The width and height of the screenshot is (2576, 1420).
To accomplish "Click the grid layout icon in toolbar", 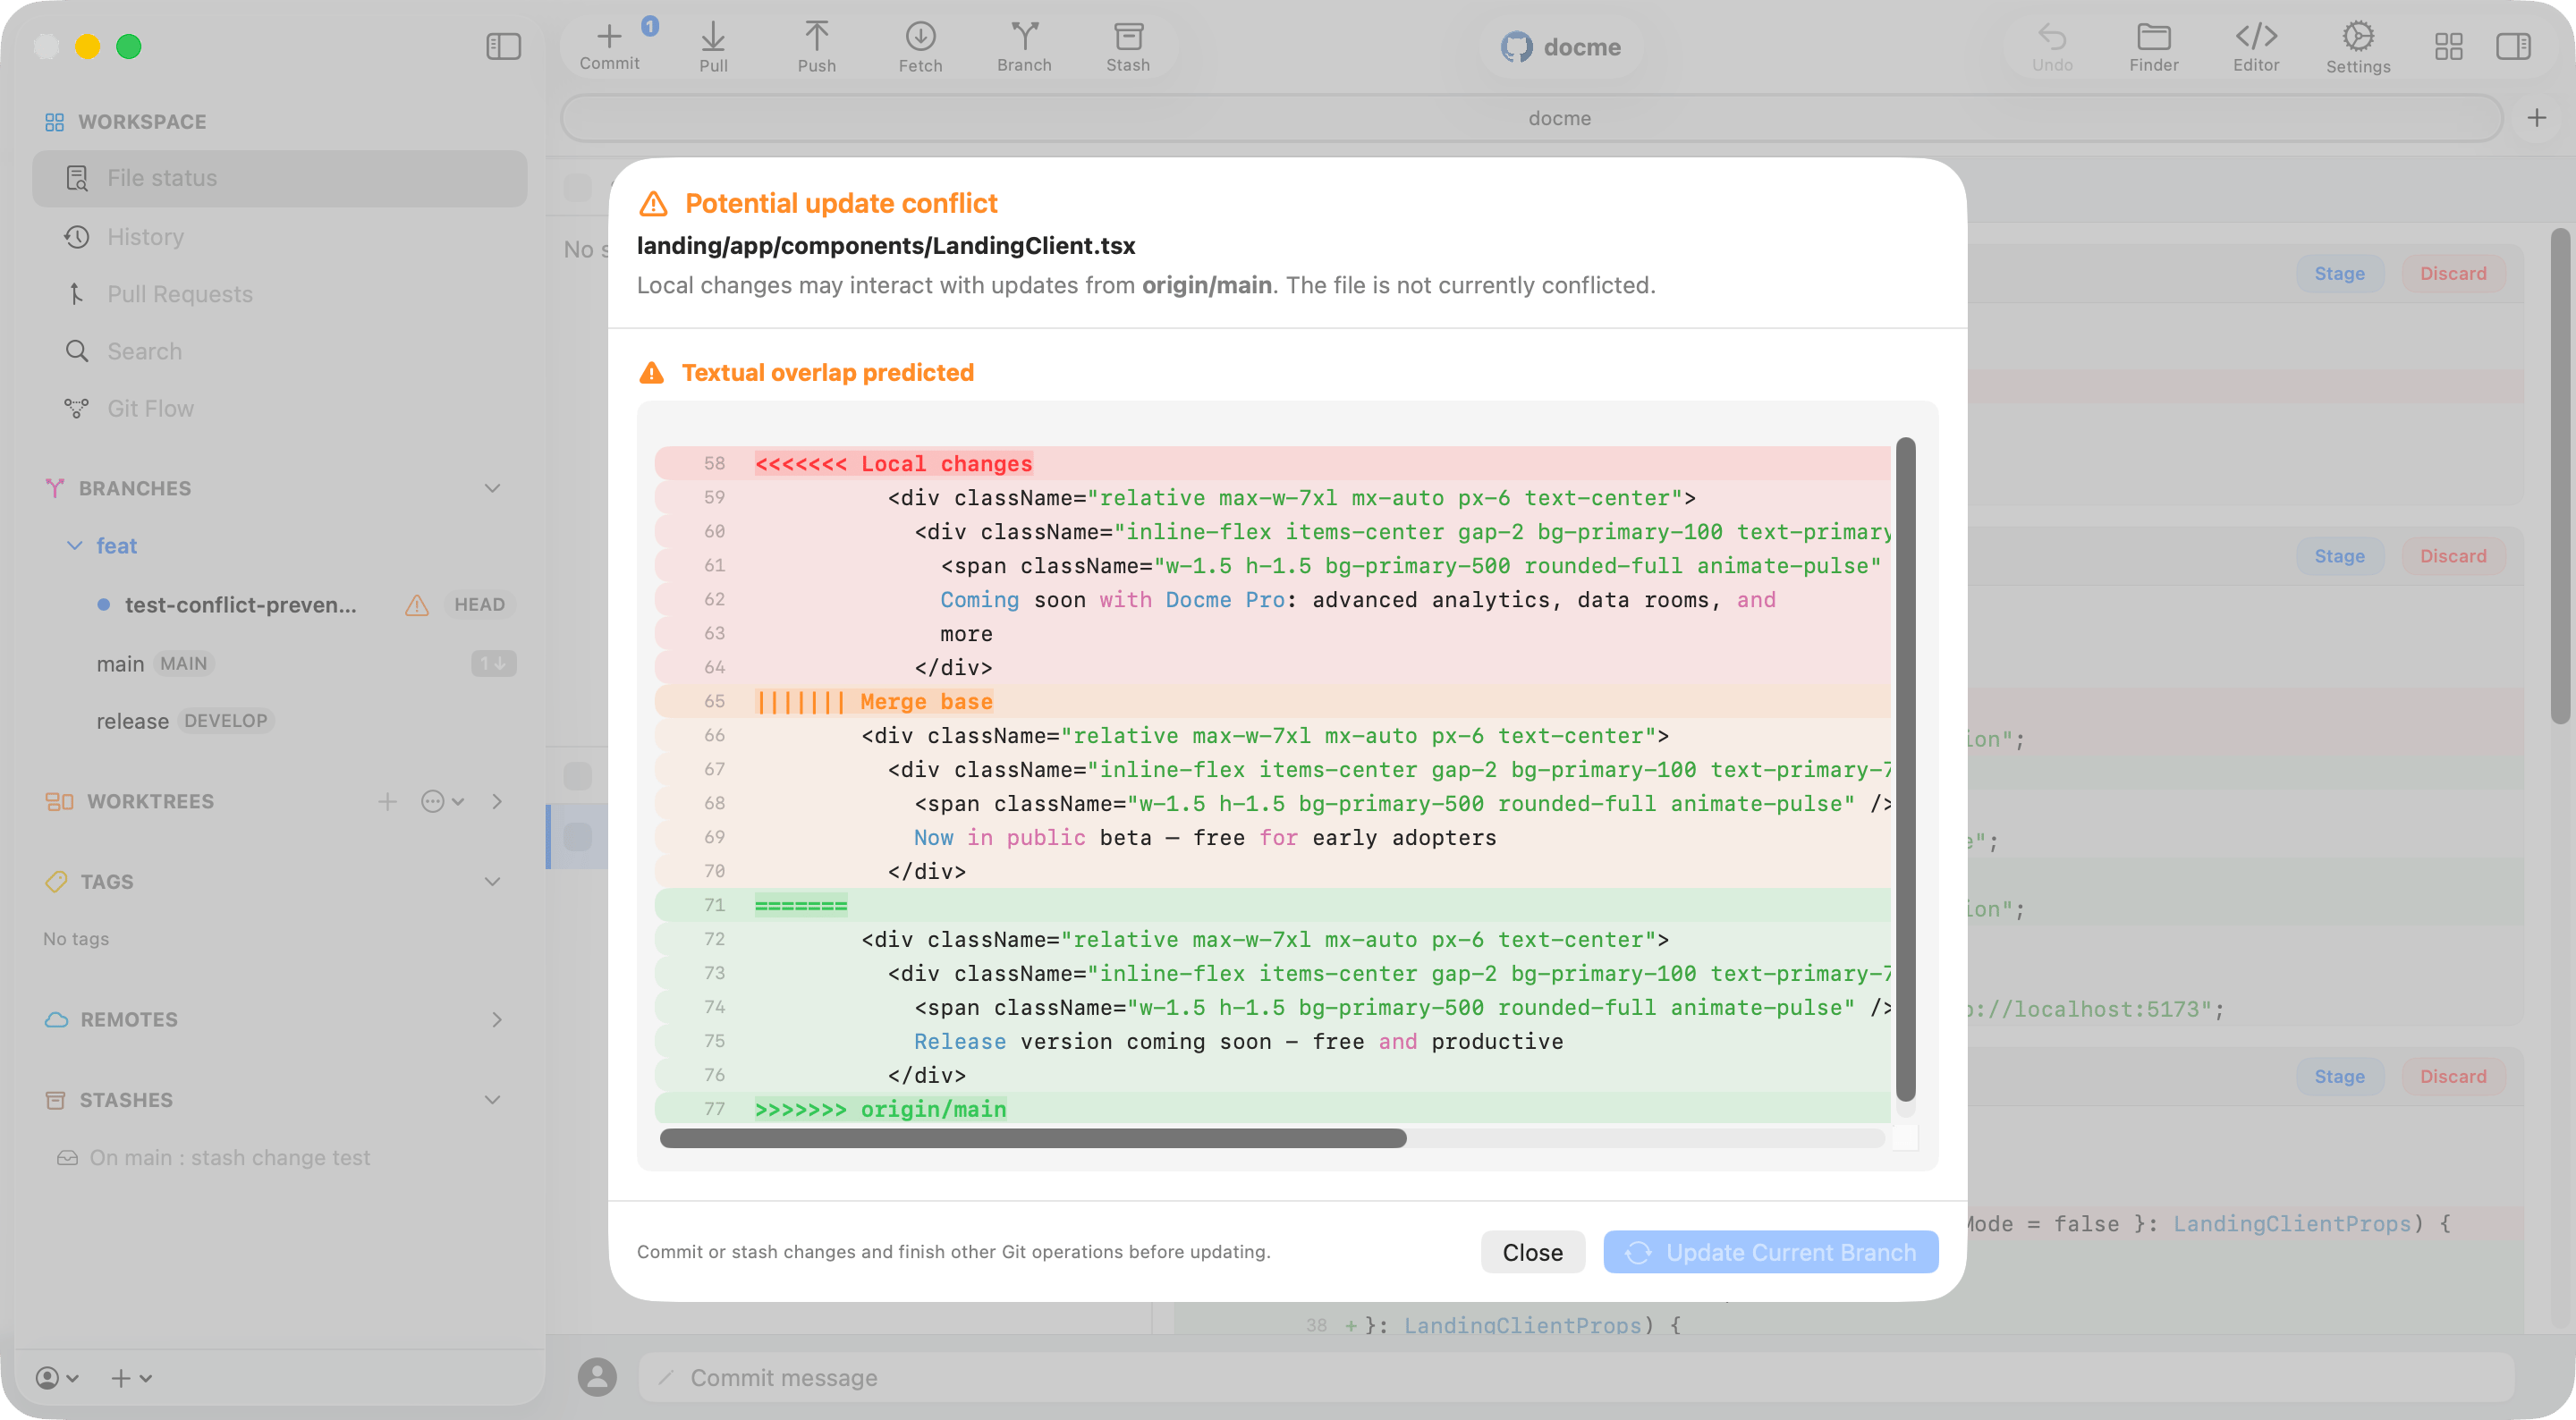I will tap(2448, 46).
